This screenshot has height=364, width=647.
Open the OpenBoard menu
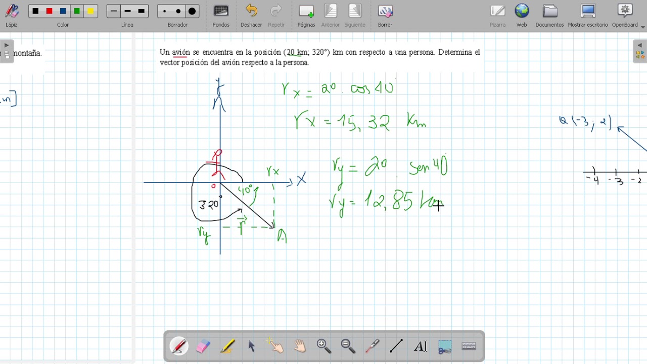click(x=626, y=15)
